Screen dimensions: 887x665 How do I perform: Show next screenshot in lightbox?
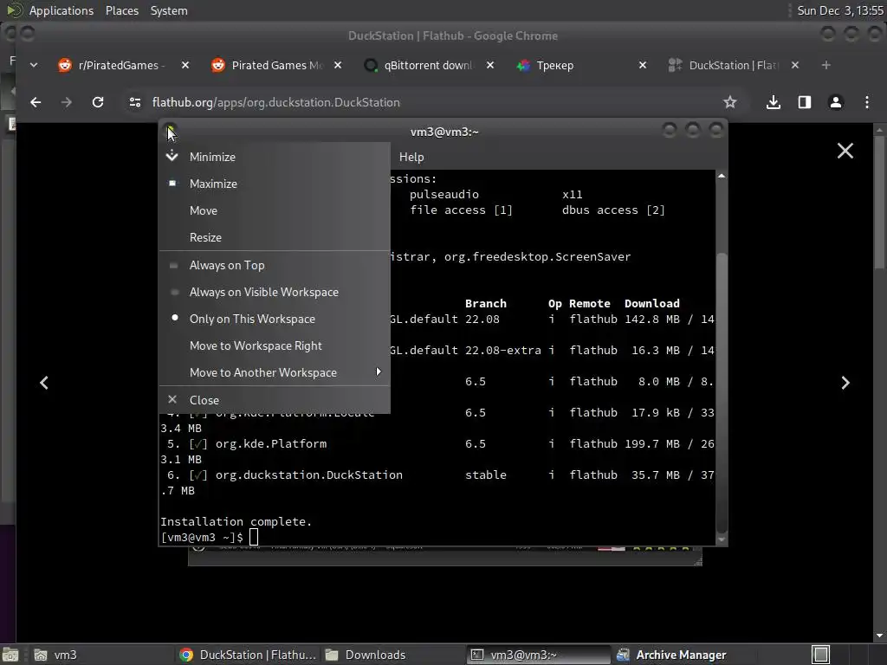coord(845,383)
